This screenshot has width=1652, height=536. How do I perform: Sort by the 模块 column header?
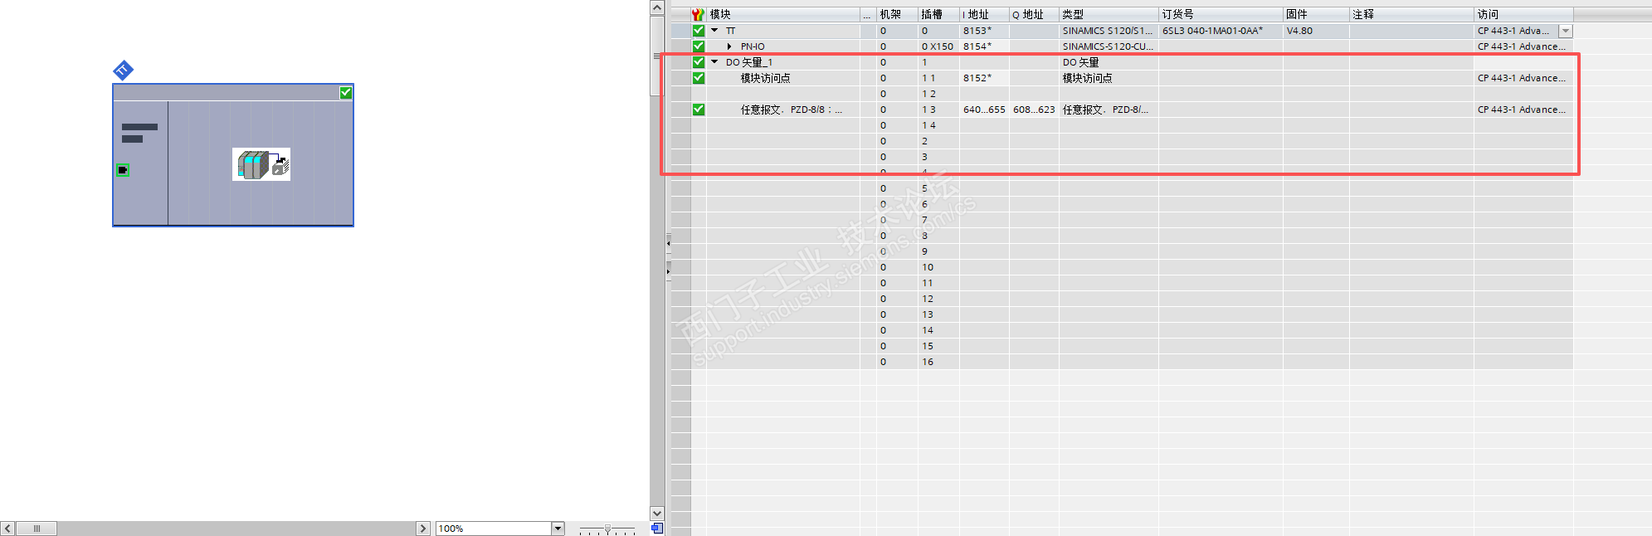[782, 14]
